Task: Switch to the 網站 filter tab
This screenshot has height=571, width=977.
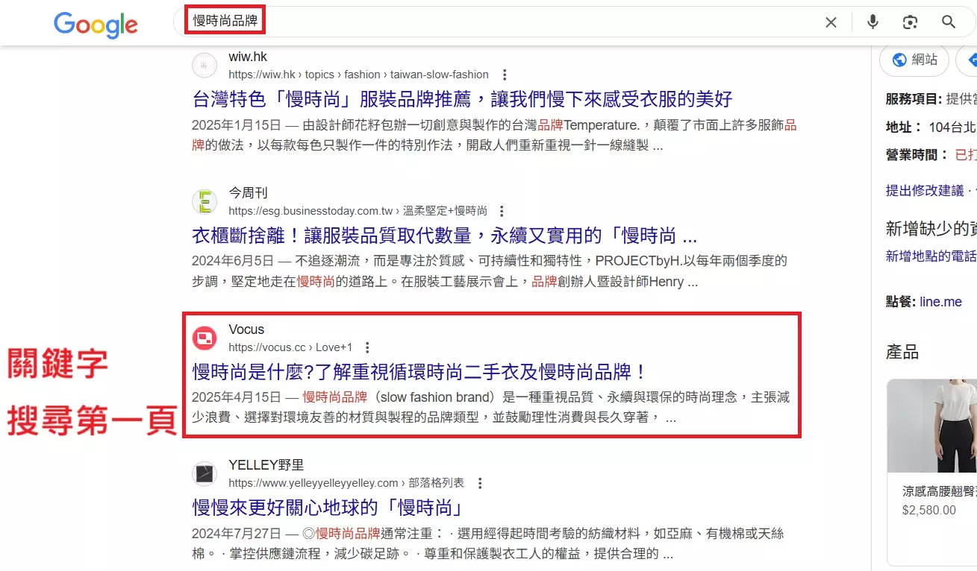Action: click(914, 60)
